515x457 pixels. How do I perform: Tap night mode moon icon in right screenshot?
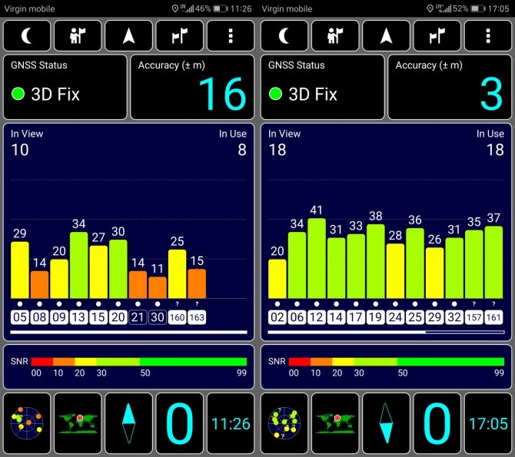[284, 36]
